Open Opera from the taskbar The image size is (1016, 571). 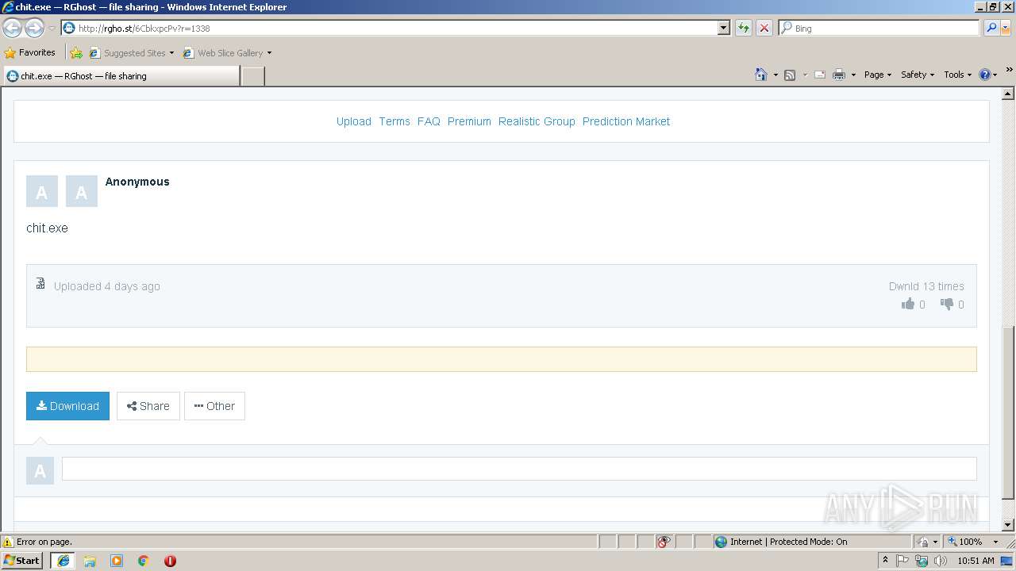(x=170, y=561)
